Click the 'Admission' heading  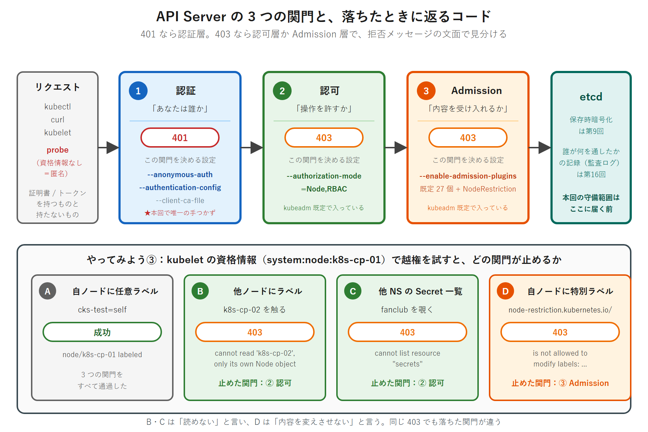click(477, 91)
